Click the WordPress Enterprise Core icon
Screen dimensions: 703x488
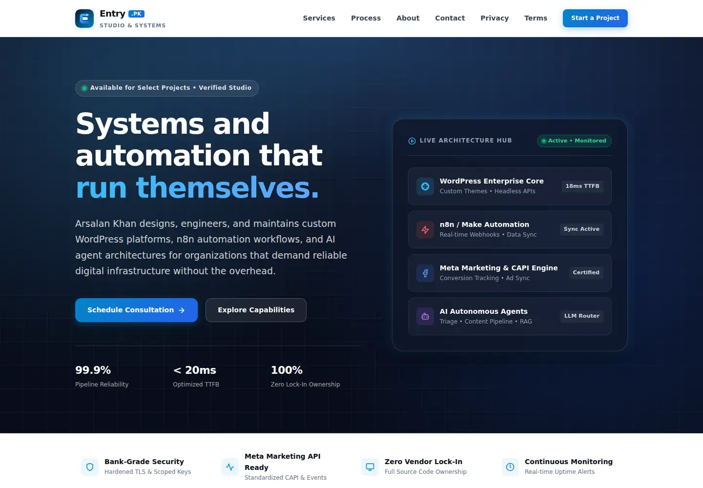[x=425, y=186]
